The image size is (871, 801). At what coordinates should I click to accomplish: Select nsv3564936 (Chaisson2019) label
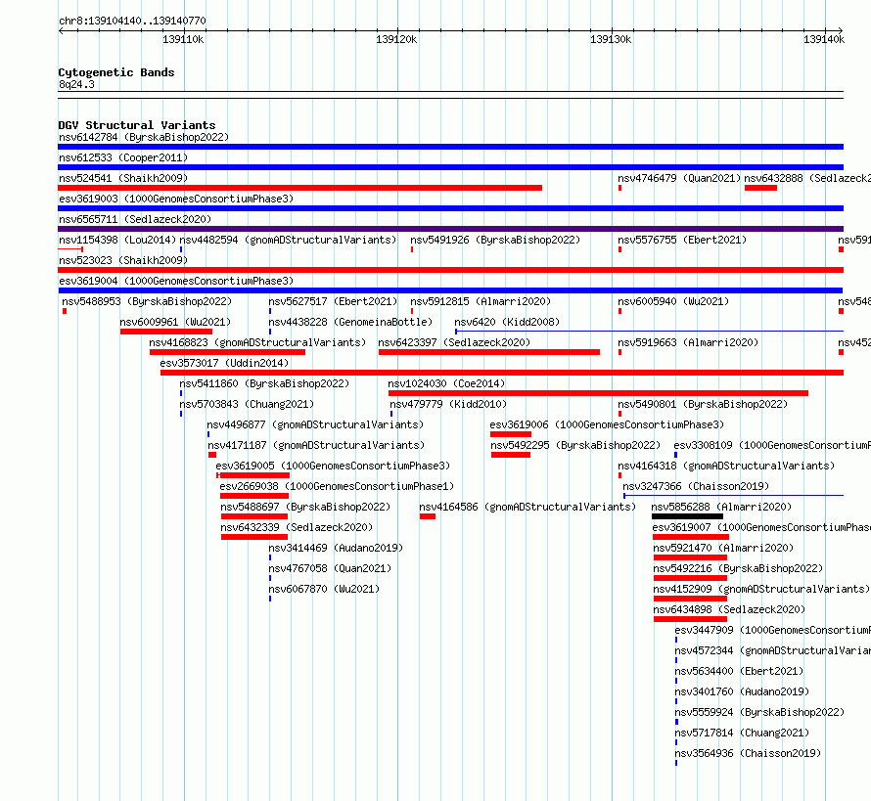point(748,753)
